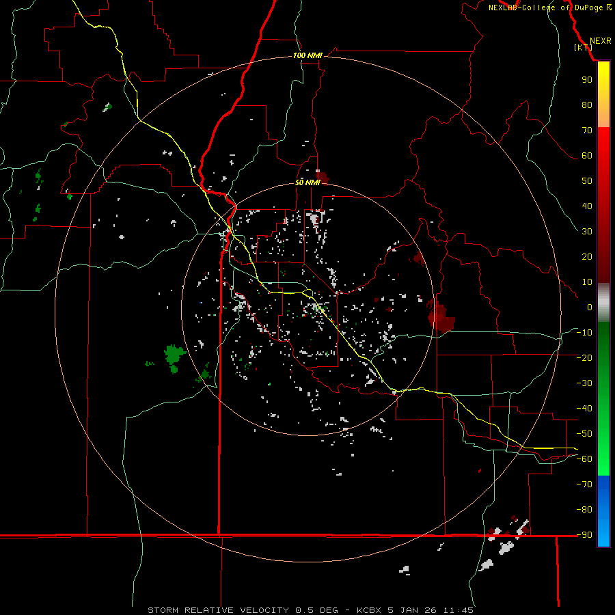Click the 5 JAN 26 date text
Image resolution: width=615 pixels, height=615 pixels.
click(412, 610)
